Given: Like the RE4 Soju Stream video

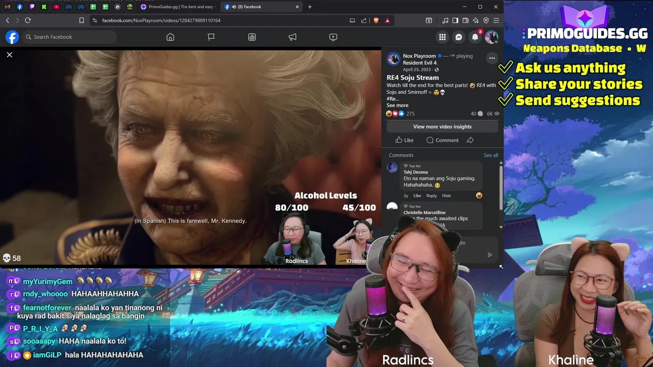Looking at the screenshot, I should (405, 140).
